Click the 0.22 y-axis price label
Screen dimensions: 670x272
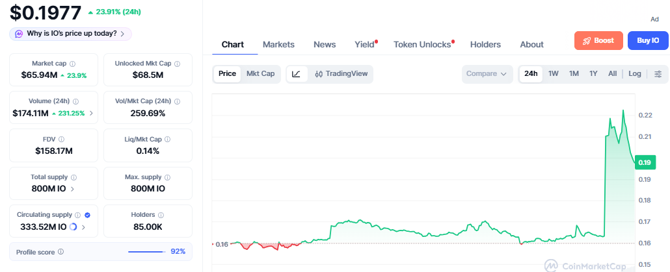tap(645, 116)
